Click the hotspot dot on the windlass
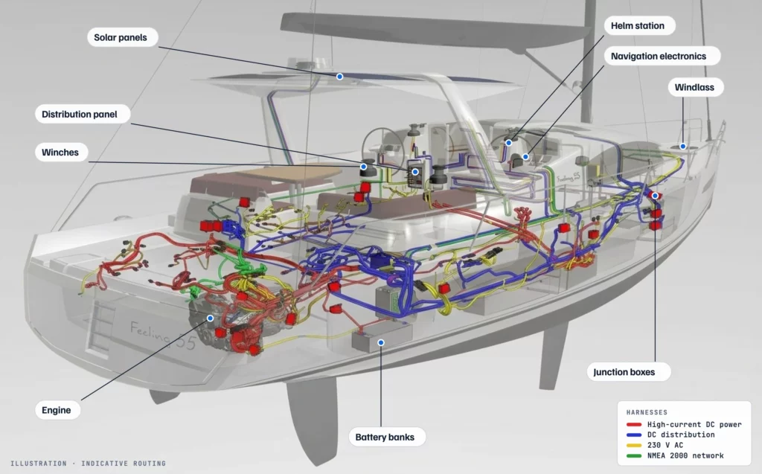 coord(683,147)
